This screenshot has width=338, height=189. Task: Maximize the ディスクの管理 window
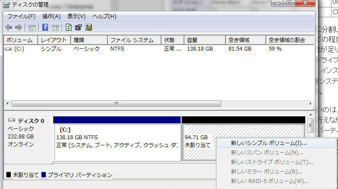(x=289, y=3)
